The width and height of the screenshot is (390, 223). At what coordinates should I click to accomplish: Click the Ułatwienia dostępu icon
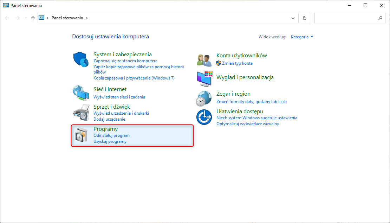tap(204, 117)
